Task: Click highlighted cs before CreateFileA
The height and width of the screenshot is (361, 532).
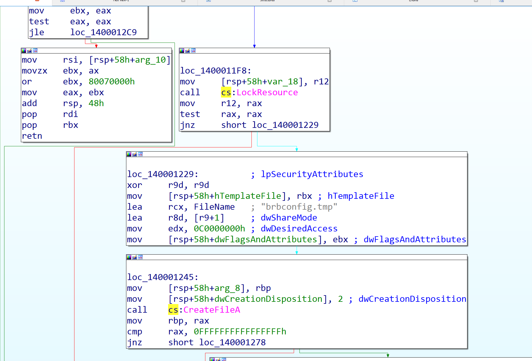Action: [173, 310]
